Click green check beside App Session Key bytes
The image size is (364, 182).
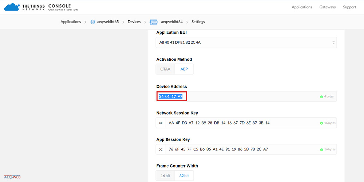click(321, 150)
